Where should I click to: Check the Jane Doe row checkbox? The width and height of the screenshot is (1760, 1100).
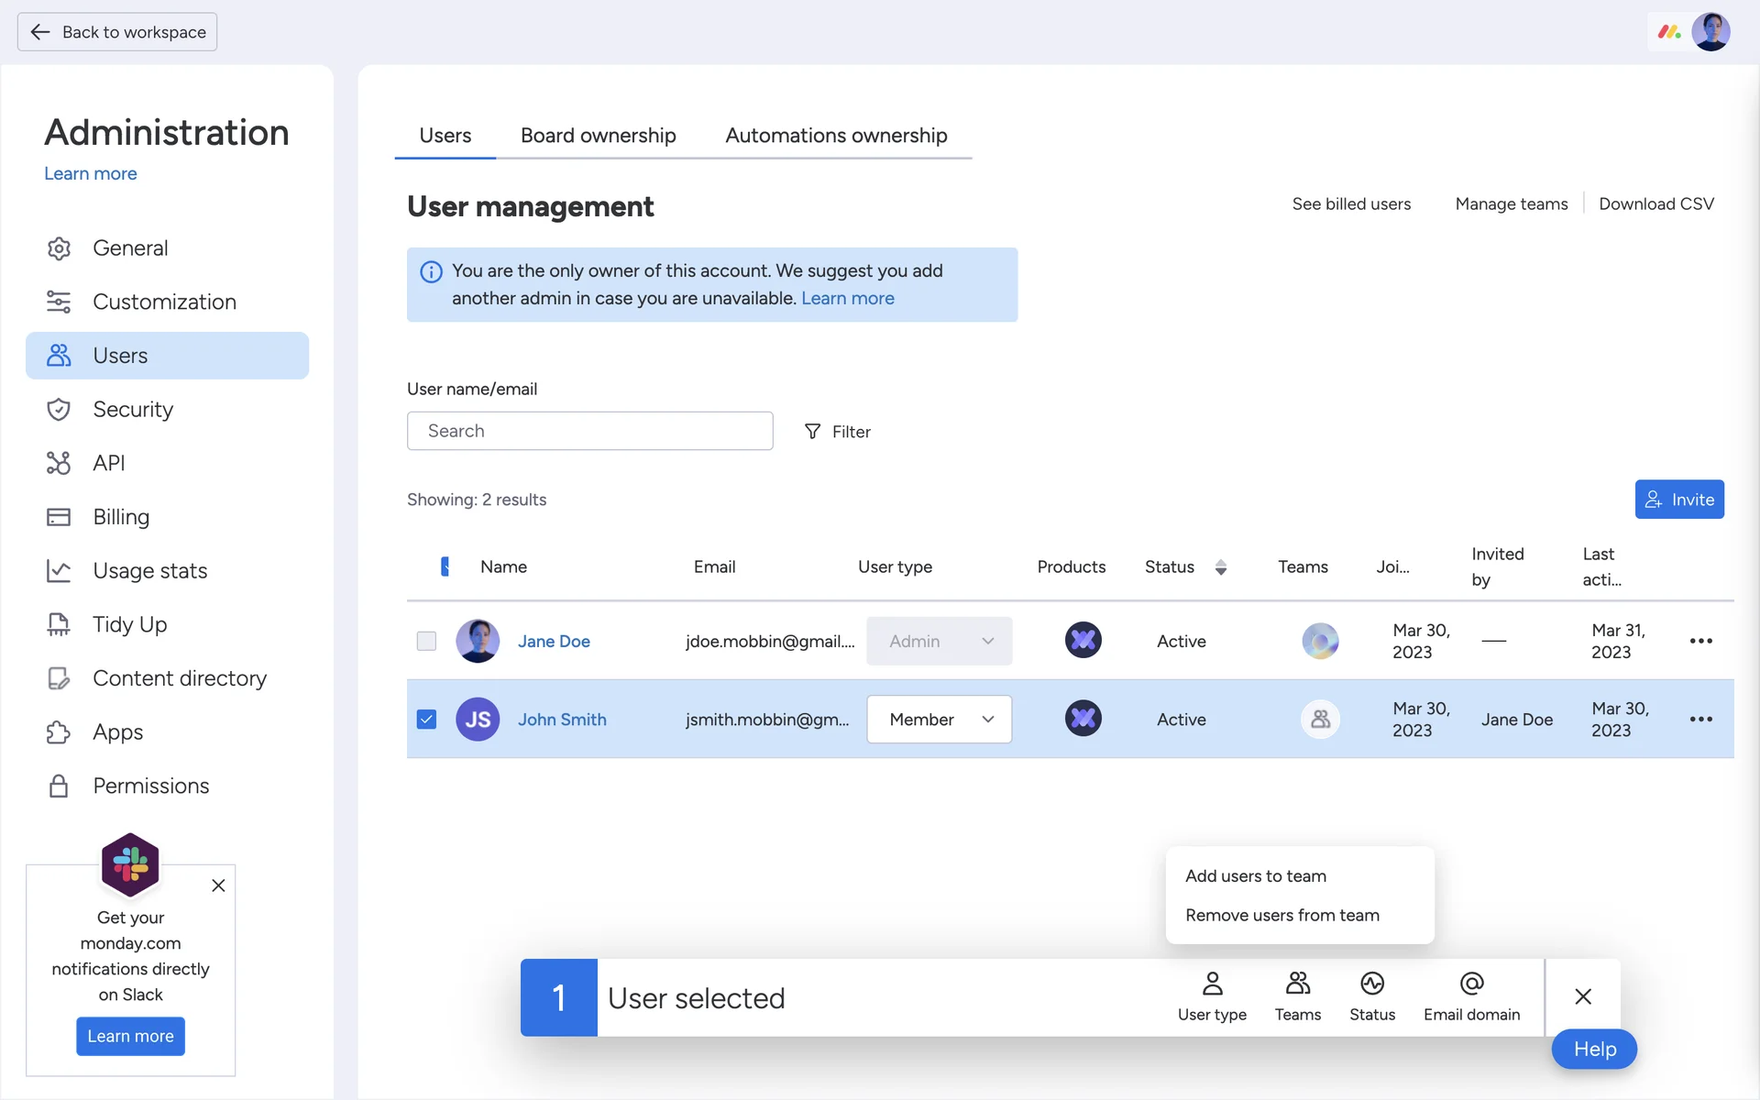[426, 641]
